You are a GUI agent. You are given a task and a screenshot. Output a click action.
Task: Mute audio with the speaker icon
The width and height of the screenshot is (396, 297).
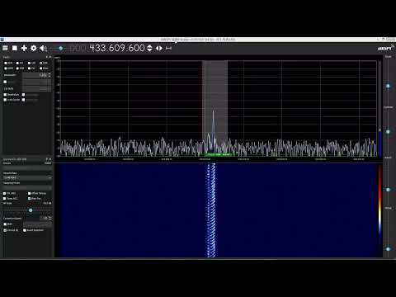pos(43,49)
